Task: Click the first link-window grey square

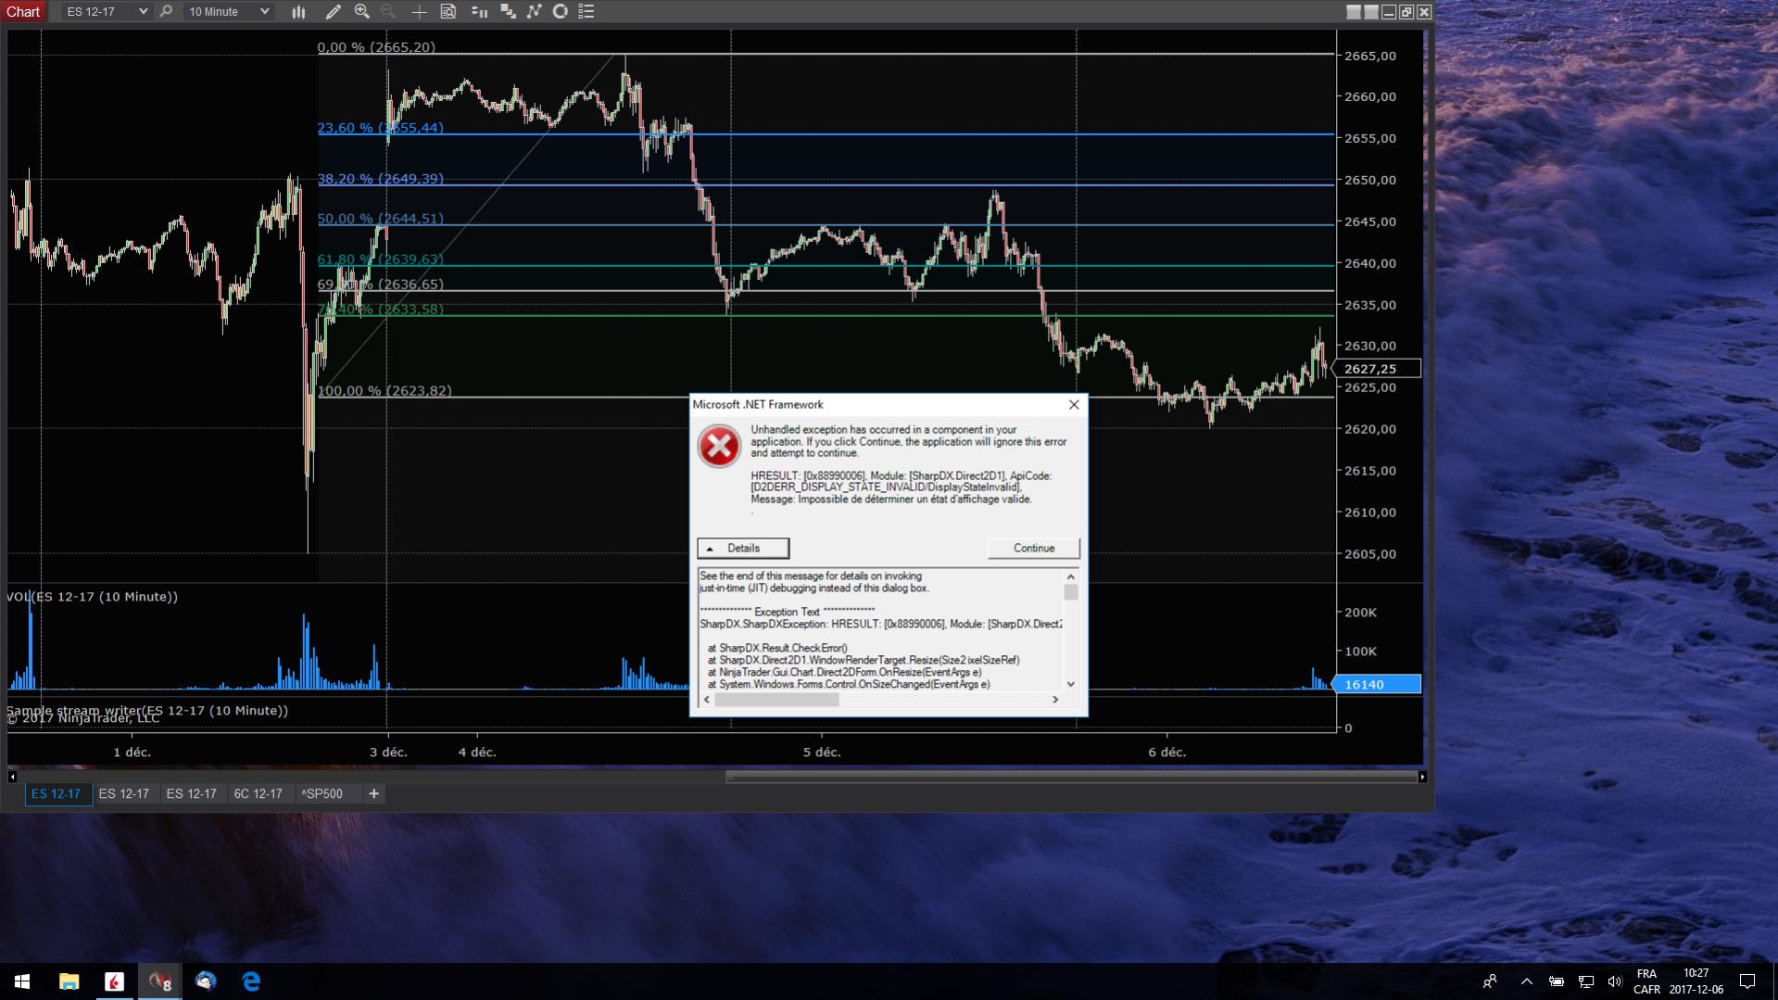Action: pyautogui.click(x=1354, y=12)
